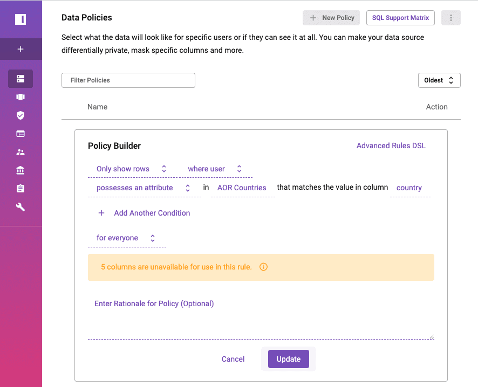Open the three-dot more options menu
Viewport: 478px width, 387px height.
451,18
